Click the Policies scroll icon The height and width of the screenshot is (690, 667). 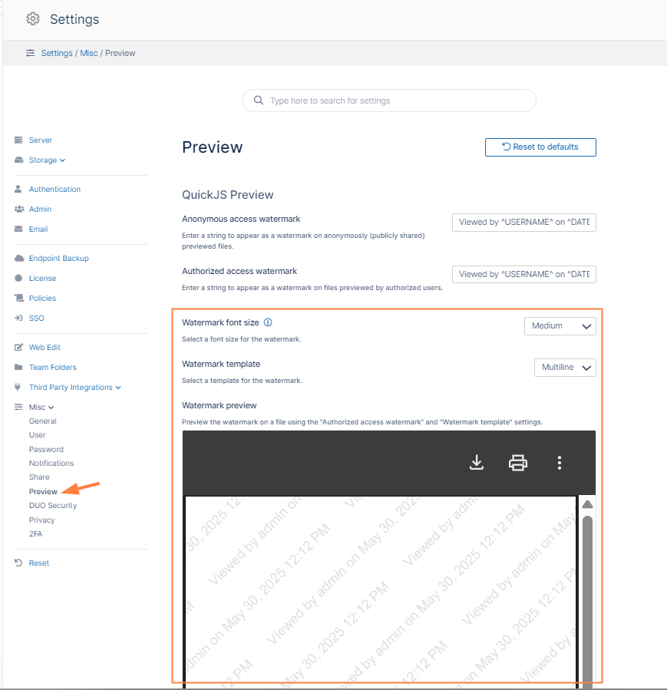click(x=19, y=298)
